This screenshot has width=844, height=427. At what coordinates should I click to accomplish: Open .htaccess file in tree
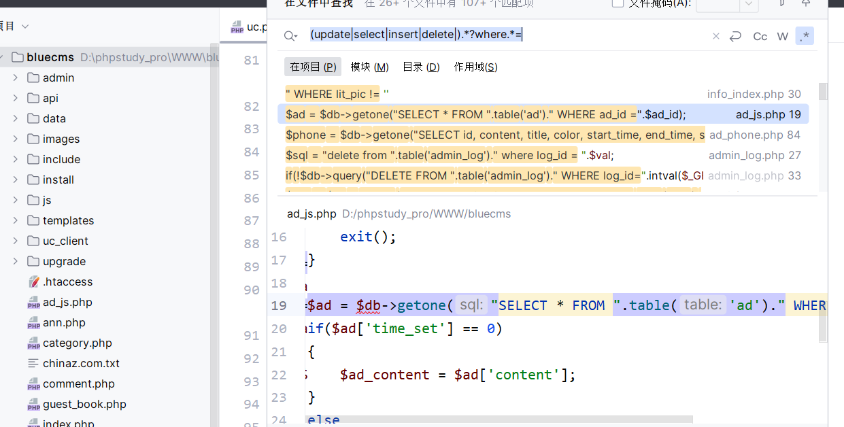click(x=67, y=281)
